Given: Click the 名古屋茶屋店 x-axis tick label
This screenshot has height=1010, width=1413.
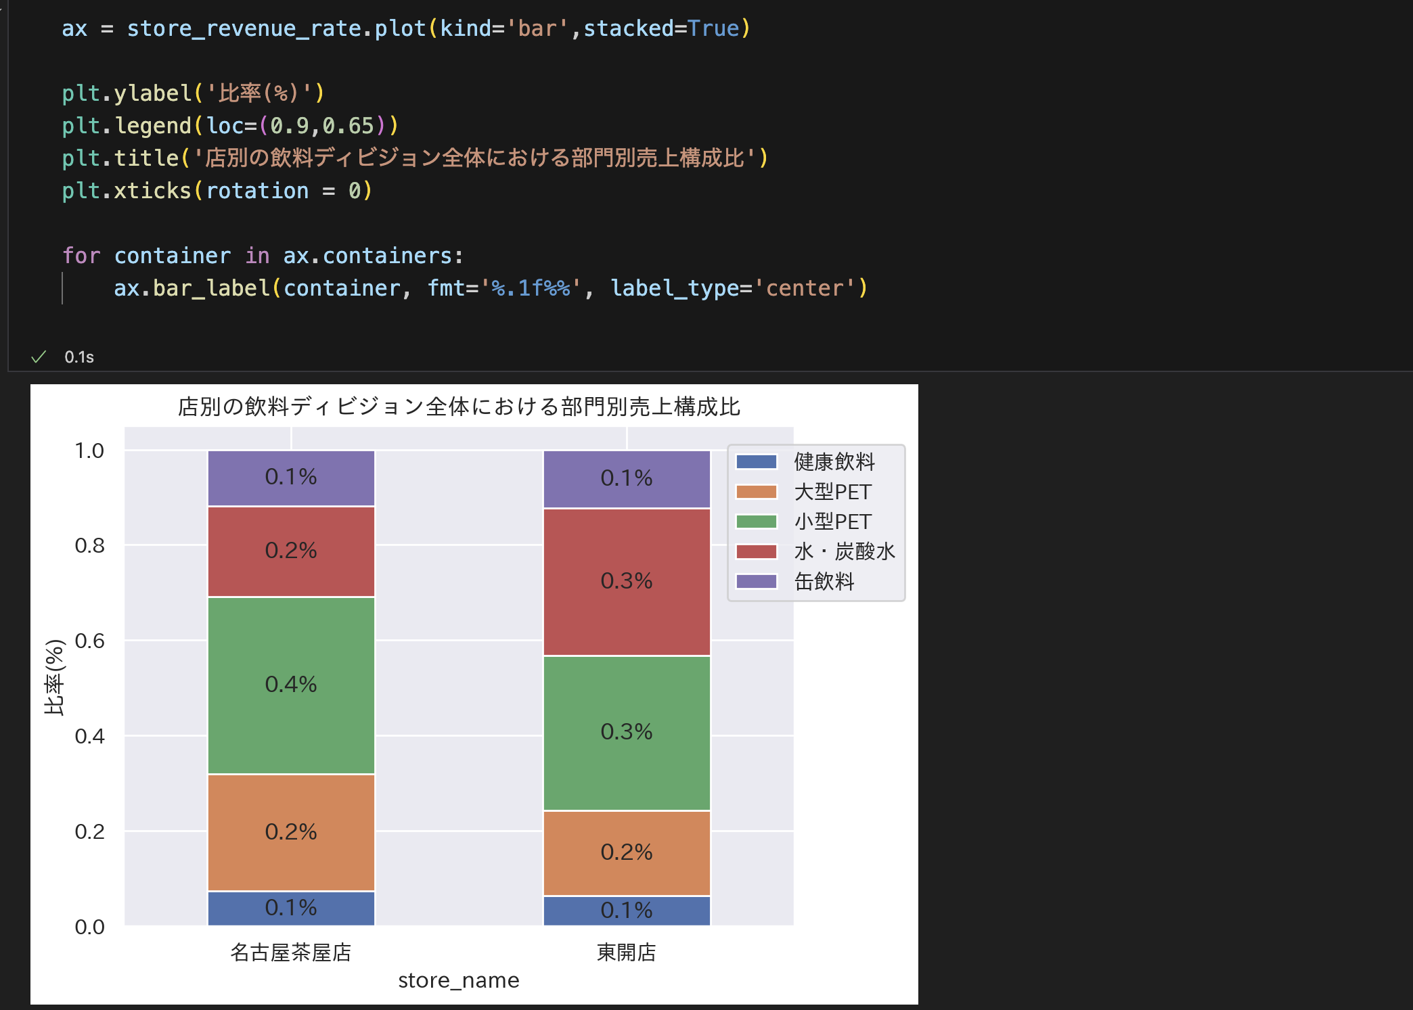Looking at the screenshot, I should pos(291,952).
